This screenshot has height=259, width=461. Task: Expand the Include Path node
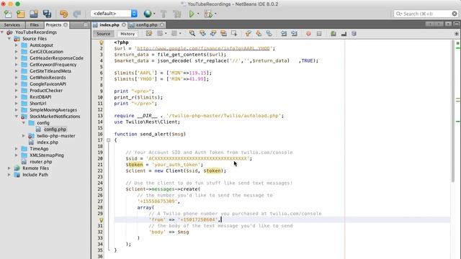click(9, 174)
